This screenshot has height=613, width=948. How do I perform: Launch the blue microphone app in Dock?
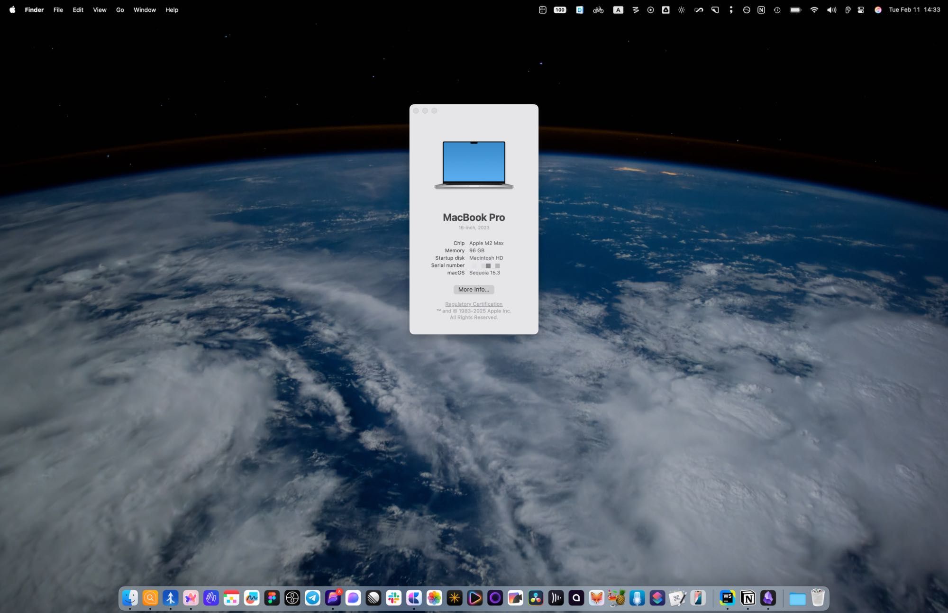[x=637, y=598]
